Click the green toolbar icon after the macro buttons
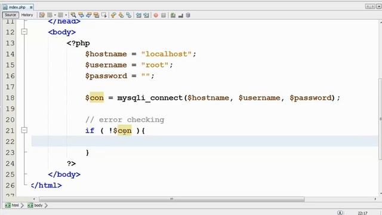 (x=173, y=15)
